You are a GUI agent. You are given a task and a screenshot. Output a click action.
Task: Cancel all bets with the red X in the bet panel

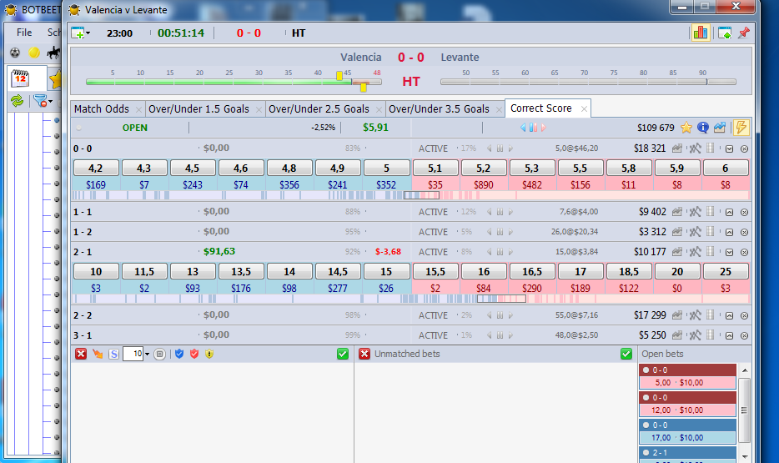(x=80, y=354)
